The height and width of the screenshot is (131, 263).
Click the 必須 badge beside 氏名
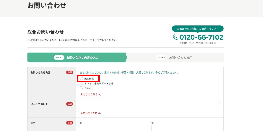[70, 123]
